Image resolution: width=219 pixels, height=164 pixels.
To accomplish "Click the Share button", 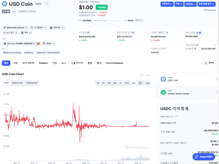I will point(209,63).
